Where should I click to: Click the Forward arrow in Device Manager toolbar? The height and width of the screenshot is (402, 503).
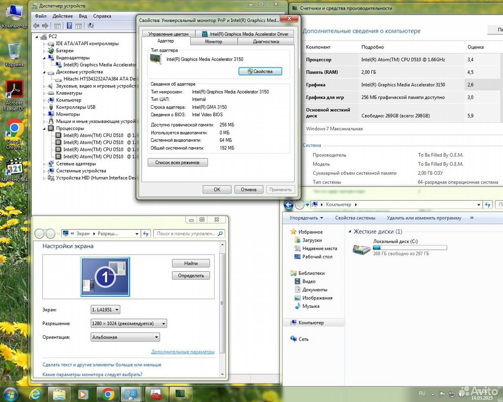[x=46, y=26]
